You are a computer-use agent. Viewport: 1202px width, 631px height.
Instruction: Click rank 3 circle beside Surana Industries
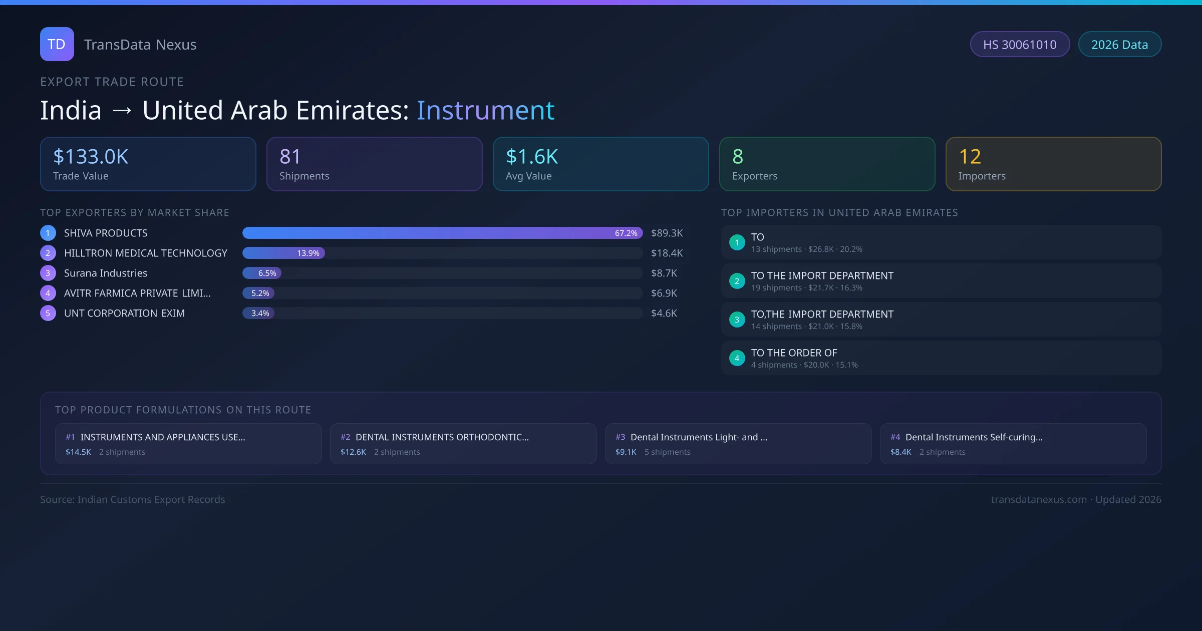point(48,273)
